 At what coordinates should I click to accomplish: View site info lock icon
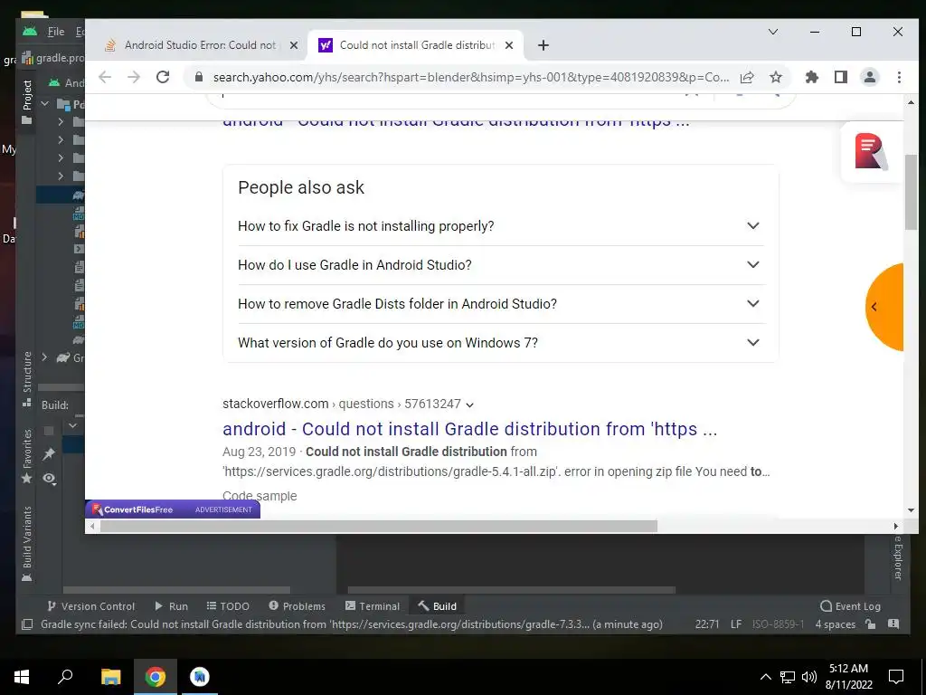click(199, 77)
